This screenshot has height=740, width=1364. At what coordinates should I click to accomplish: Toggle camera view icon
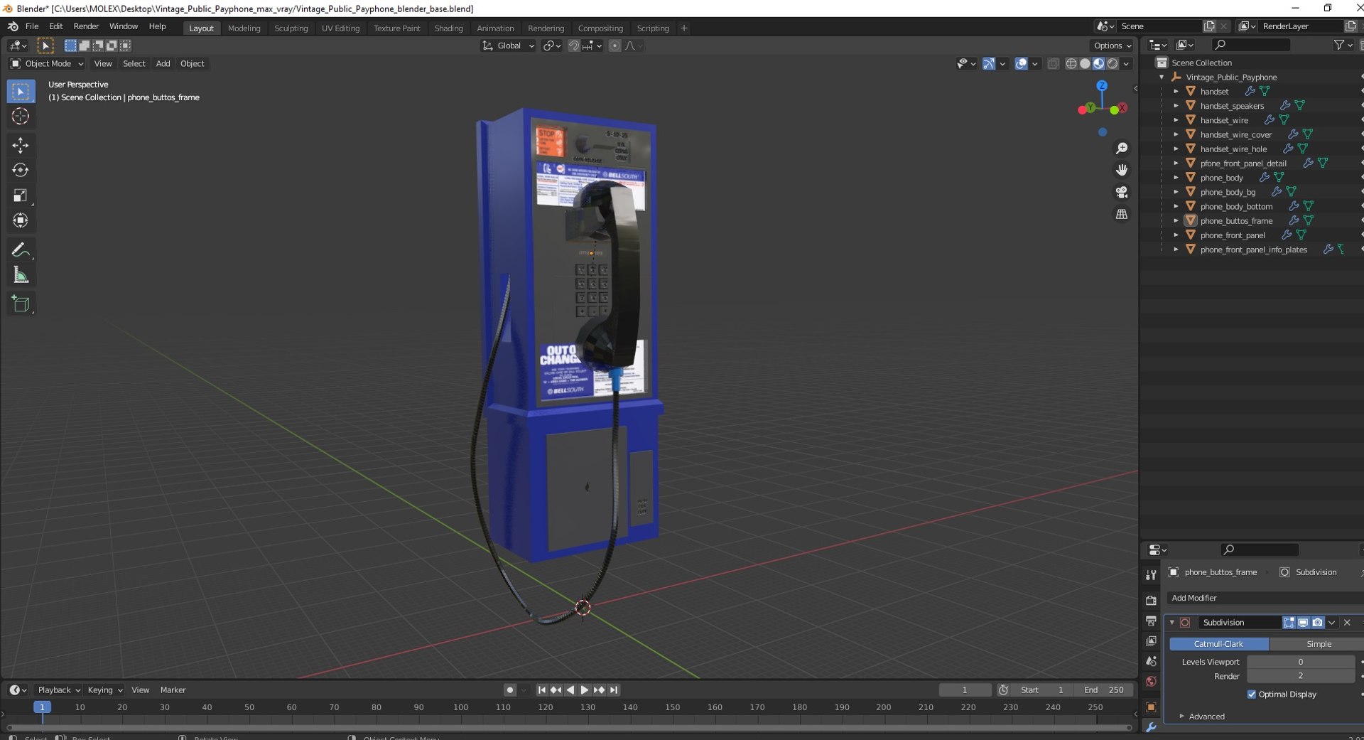(1122, 192)
